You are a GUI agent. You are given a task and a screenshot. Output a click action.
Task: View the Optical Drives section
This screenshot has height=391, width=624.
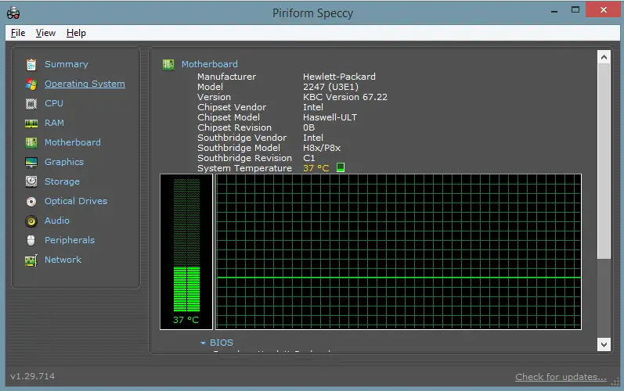tap(76, 201)
